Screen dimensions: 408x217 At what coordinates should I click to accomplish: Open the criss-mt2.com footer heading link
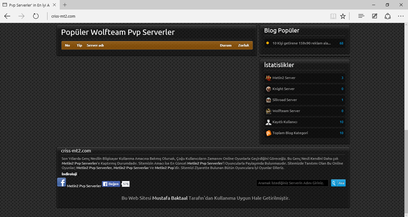76,151
